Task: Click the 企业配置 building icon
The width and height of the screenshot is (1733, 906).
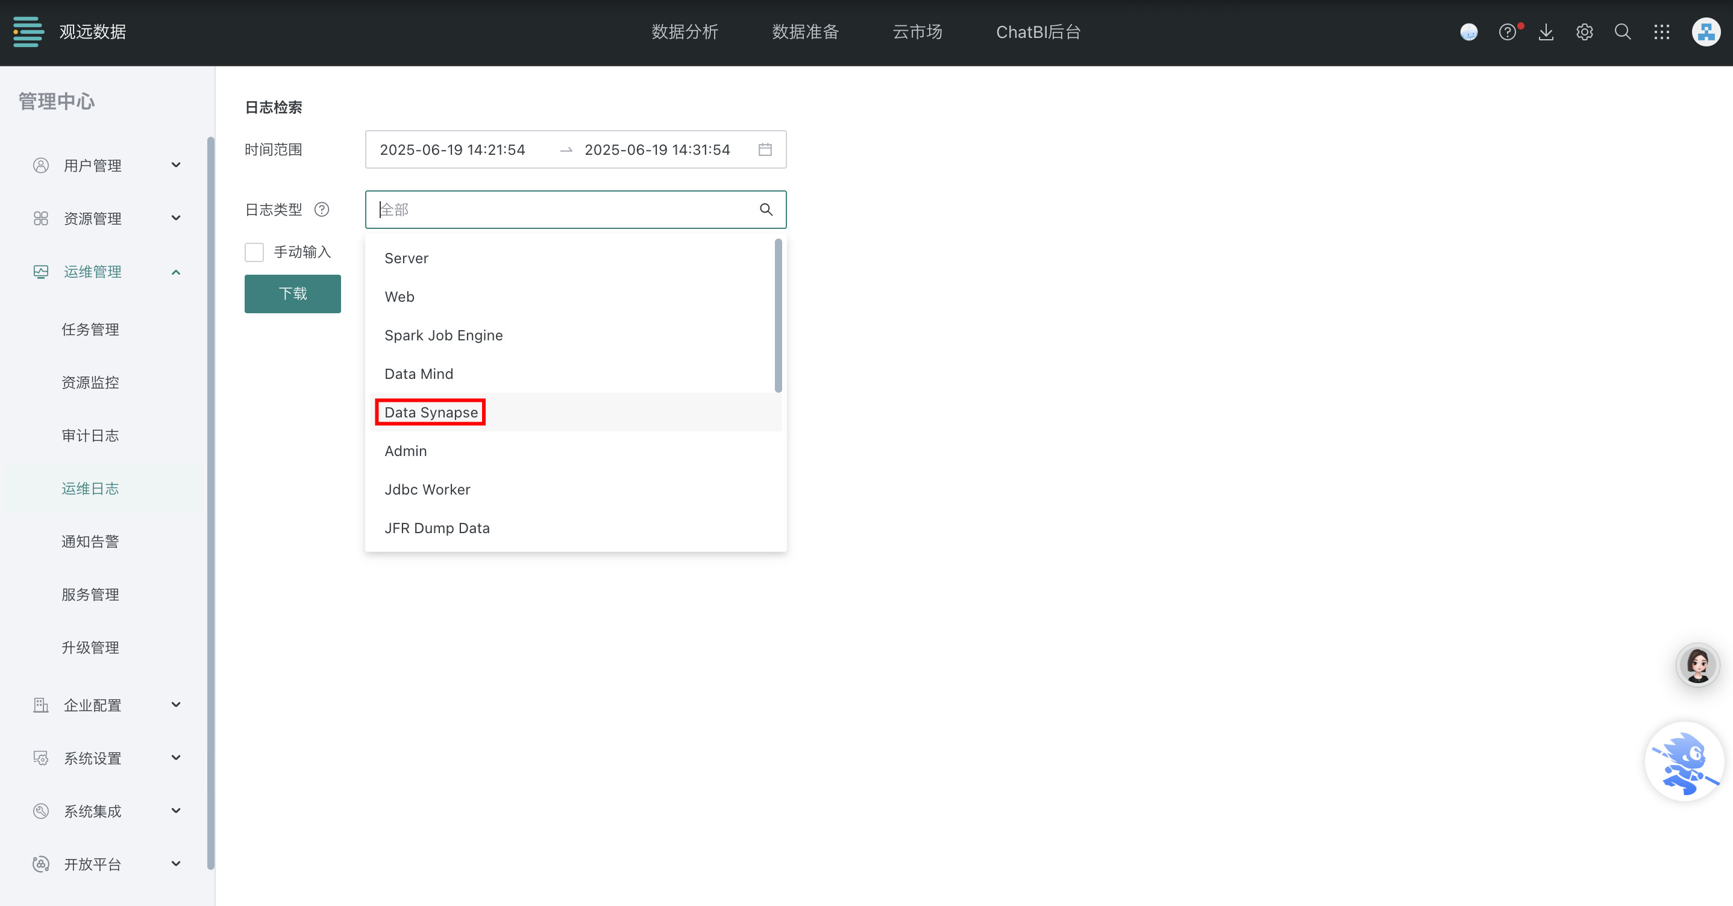Action: pyautogui.click(x=41, y=704)
